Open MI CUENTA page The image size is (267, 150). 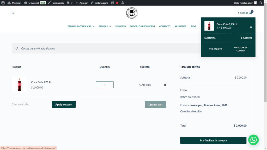180,26
